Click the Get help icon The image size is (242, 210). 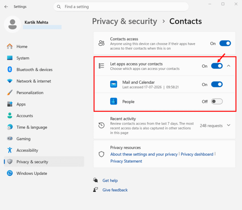[95, 180]
